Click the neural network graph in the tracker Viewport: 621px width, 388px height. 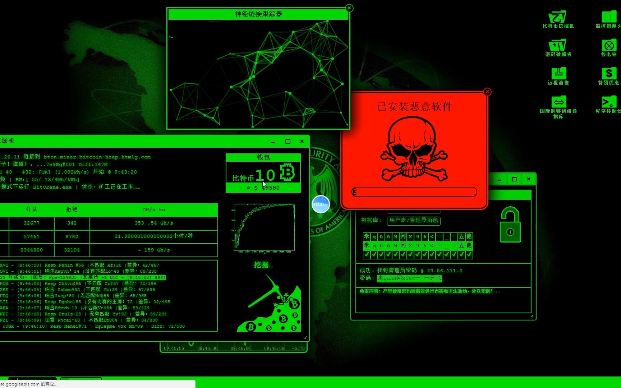tap(258, 74)
